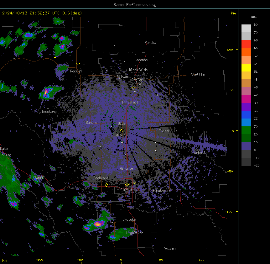Click the 80 value in dBZ legend
Screen dimensions: 270x264
point(256,25)
